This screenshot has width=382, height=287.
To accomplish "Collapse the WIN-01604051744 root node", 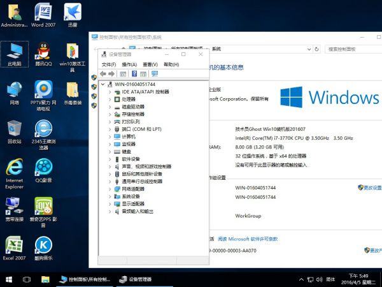I will (103, 84).
